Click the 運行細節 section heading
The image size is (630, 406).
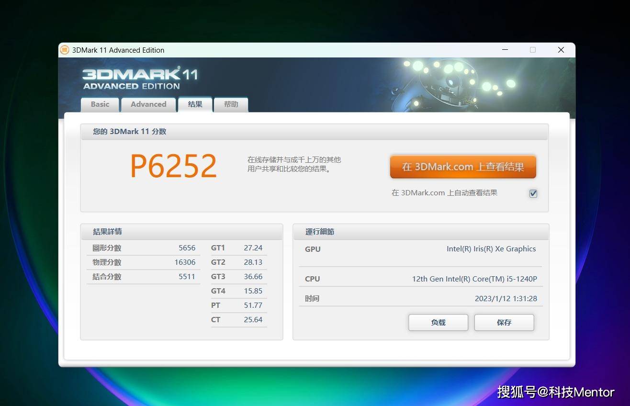coord(320,232)
